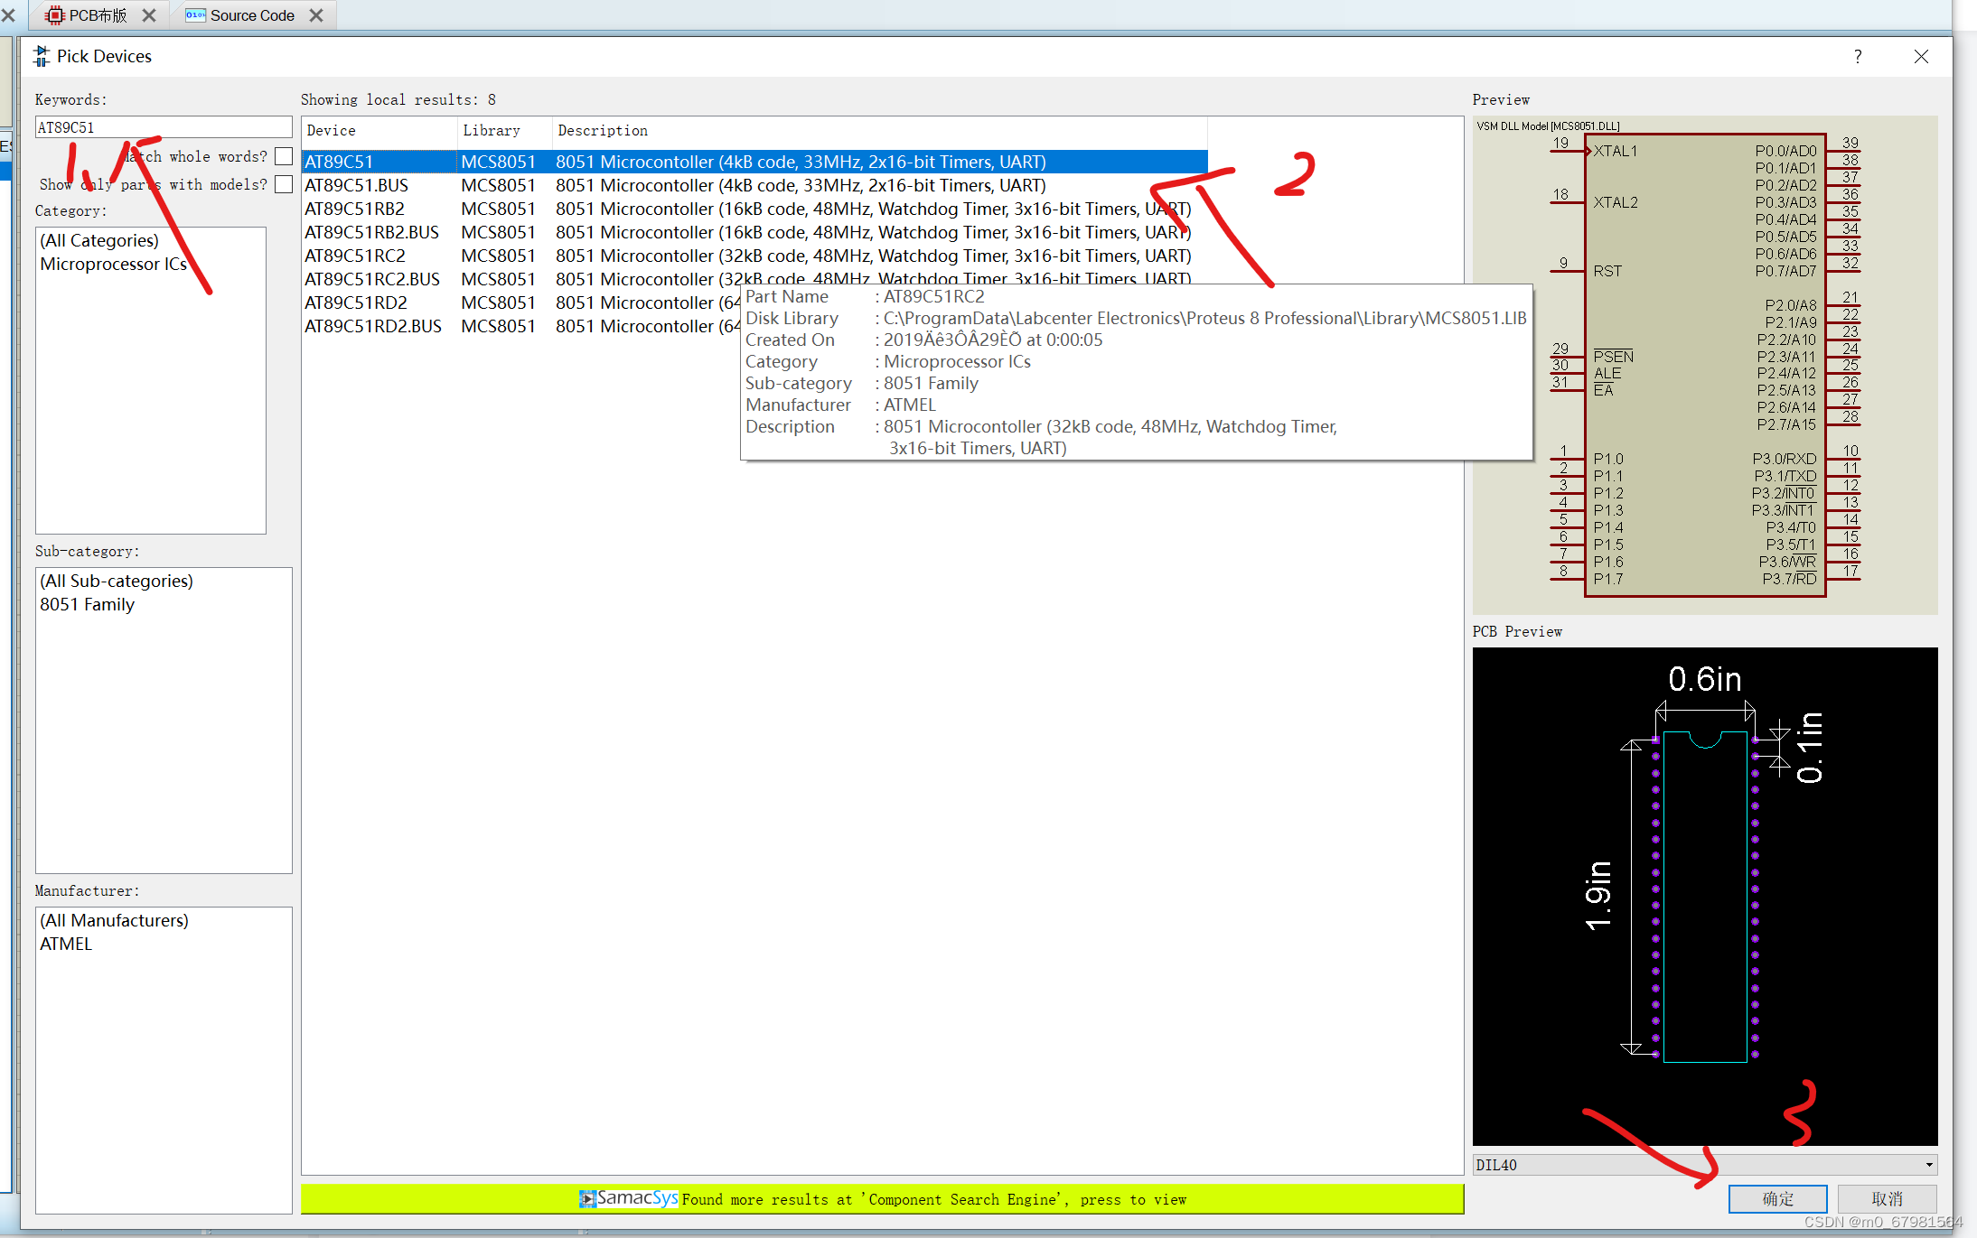Click the Source Code tab icon
This screenshot has height=1238, width=1977.
pos(195,15)
